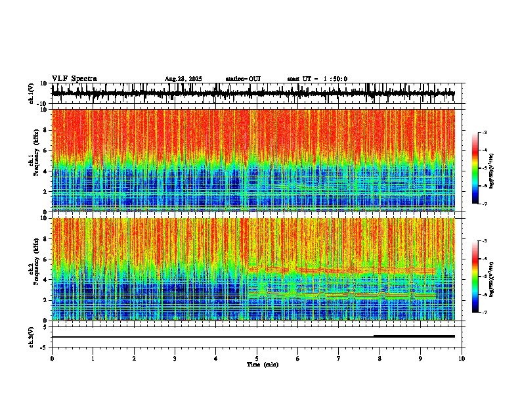Click the time axis tick label "6"
Image resolution: width=520 pixels, height=402 pixels.
coord(298,359)
